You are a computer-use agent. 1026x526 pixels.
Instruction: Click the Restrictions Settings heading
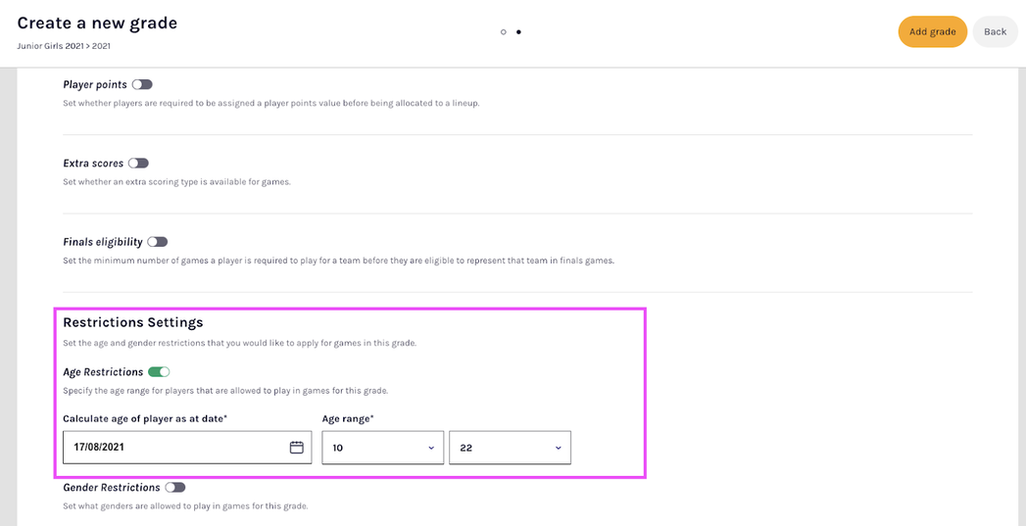tap(132, 322)
